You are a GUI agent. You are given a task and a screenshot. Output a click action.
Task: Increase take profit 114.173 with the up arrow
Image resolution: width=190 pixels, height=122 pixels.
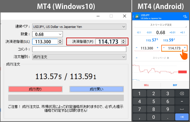[x=123, y=40]
